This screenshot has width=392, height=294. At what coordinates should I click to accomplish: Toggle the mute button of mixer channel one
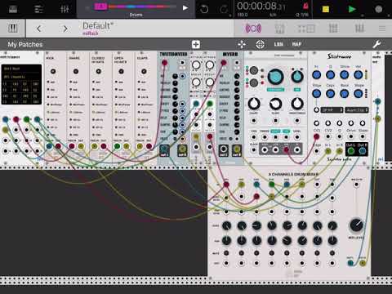[226, 253]
